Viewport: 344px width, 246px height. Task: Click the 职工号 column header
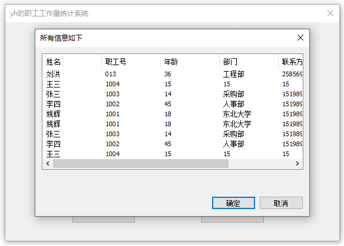131,62
